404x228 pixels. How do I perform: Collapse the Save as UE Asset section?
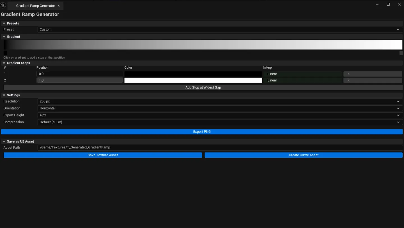click(x=4, y=141)
